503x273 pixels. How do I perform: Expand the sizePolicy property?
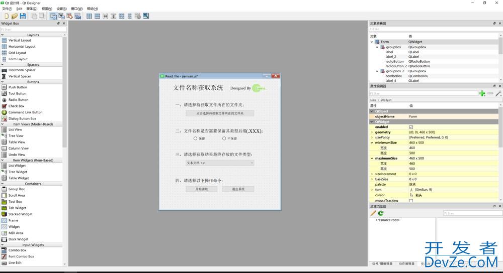pos(372,138)
